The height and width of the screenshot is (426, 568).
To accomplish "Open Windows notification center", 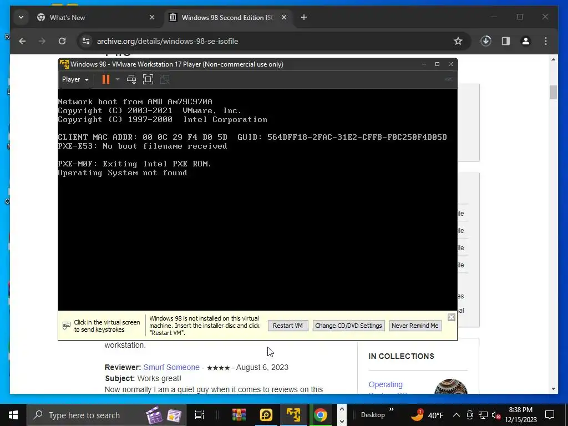I will click(x=550, y=415).
